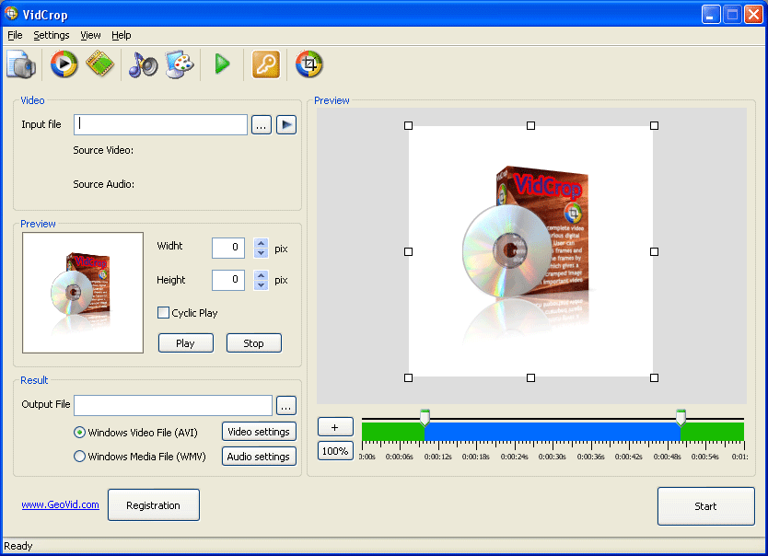This screenshot has width=768, height=556.
Task: Click the blue selected range on timeline
Action: pyautogui.click(x=553, y=432)
